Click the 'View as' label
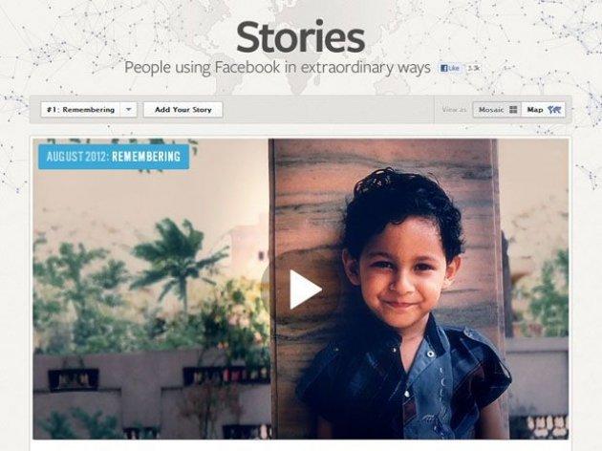The height and width of the screenshot is (451, 602). tap(454, 110)
